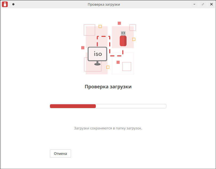Close the Проверка загрузки window

(x=211, y=4)
